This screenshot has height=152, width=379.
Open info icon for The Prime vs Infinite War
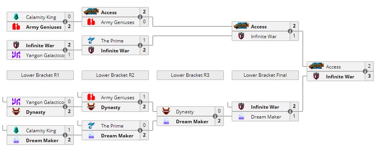click(x=140, y=45)
